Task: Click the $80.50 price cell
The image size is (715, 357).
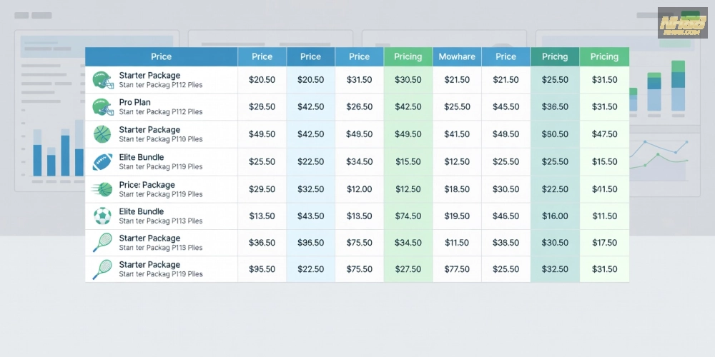Action: 555,134
